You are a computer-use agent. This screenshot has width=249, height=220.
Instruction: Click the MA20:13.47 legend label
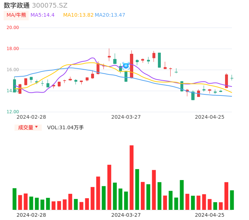tap(110, 15)
